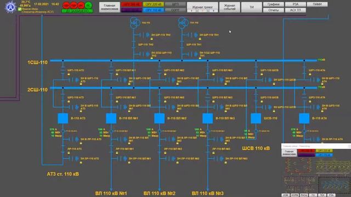351x197 pixels.
Task: Click the ЗН ШР-110 ТН2 grounding switch
Action: click(144, 35)
